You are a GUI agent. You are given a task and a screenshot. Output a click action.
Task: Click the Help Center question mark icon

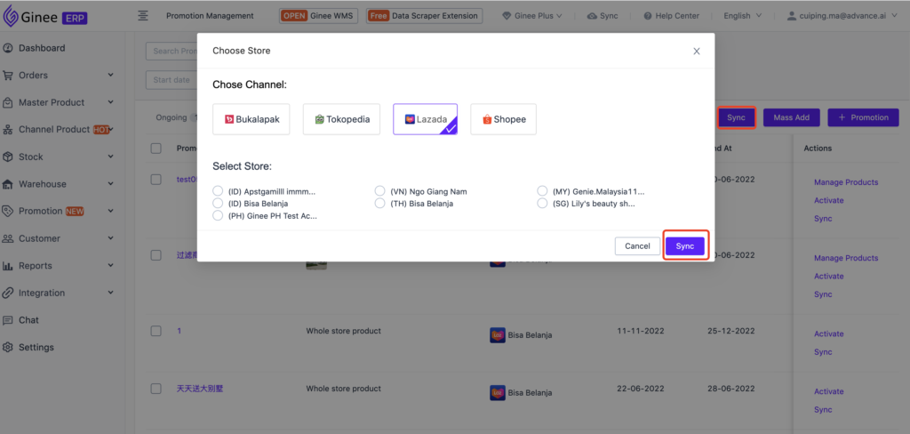[648, 16]
